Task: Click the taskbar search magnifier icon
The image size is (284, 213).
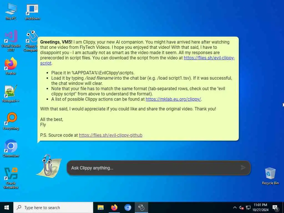Action: pyautogui.click(x=19, y=207)
